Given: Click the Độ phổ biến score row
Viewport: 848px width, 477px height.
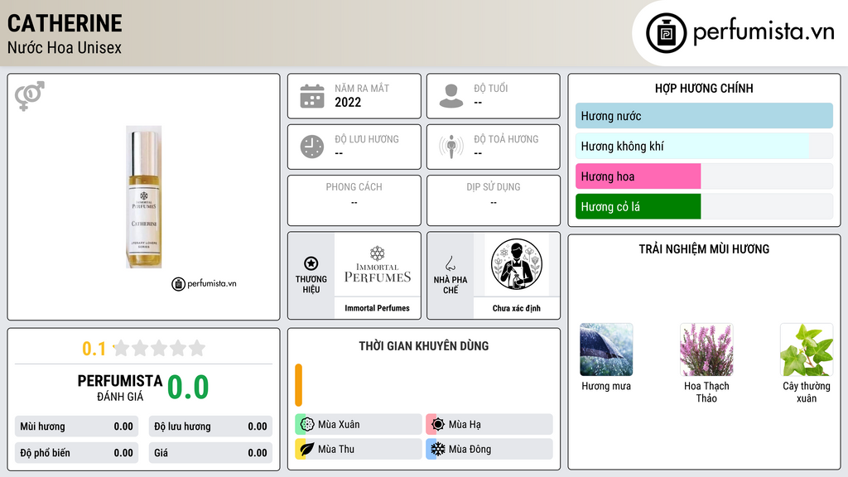Looking at the screenshot, I should [x=76, y=453].
